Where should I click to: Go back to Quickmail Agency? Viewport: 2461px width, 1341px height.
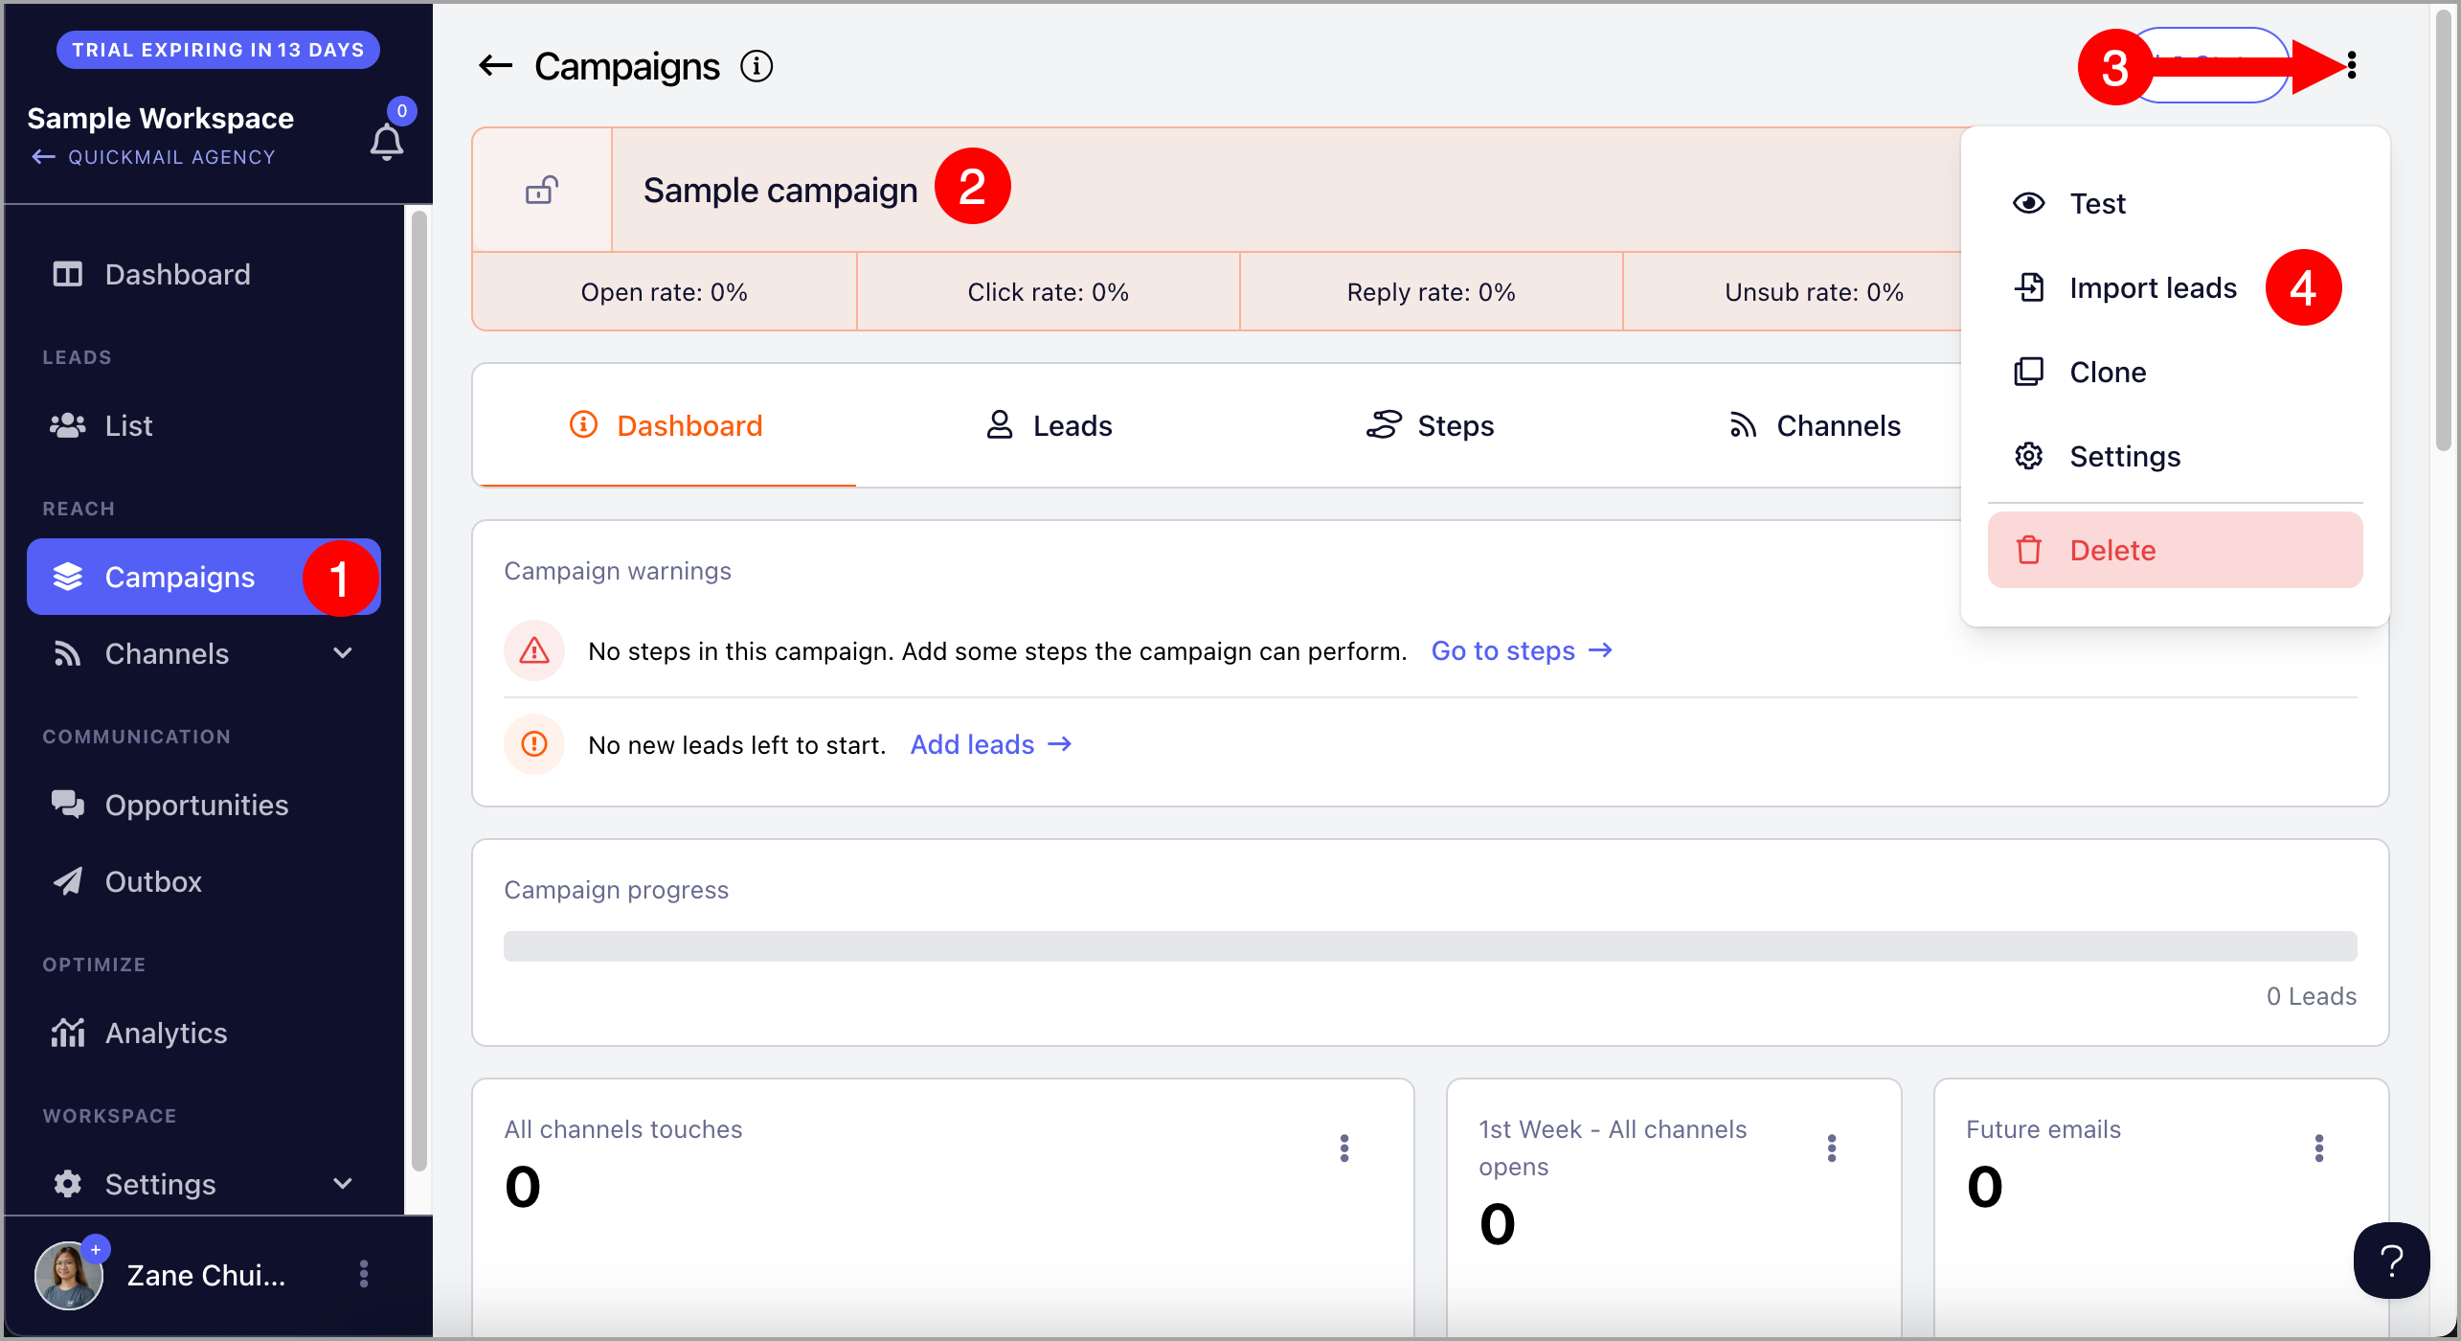[x=153, y=157]
